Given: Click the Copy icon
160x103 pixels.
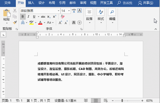Looking at the screenshot, I should [x=15, y=17].
